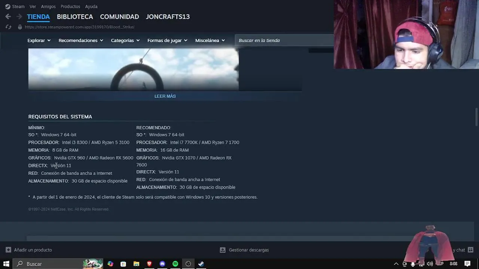Click the recommended 16 GB de RAM text
Screen dimensions: 479x269
coord(174,150)
